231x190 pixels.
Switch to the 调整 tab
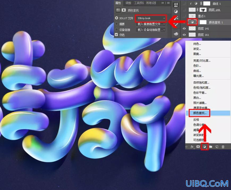(x=128, y=3)
